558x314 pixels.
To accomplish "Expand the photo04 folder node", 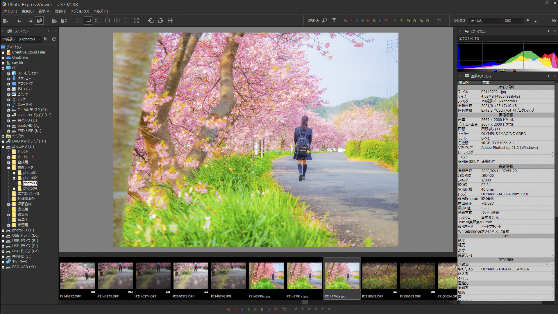I will 14,189.
